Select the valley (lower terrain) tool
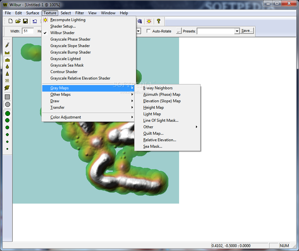This screenshot has height=251, width=299. pos(7,53)
